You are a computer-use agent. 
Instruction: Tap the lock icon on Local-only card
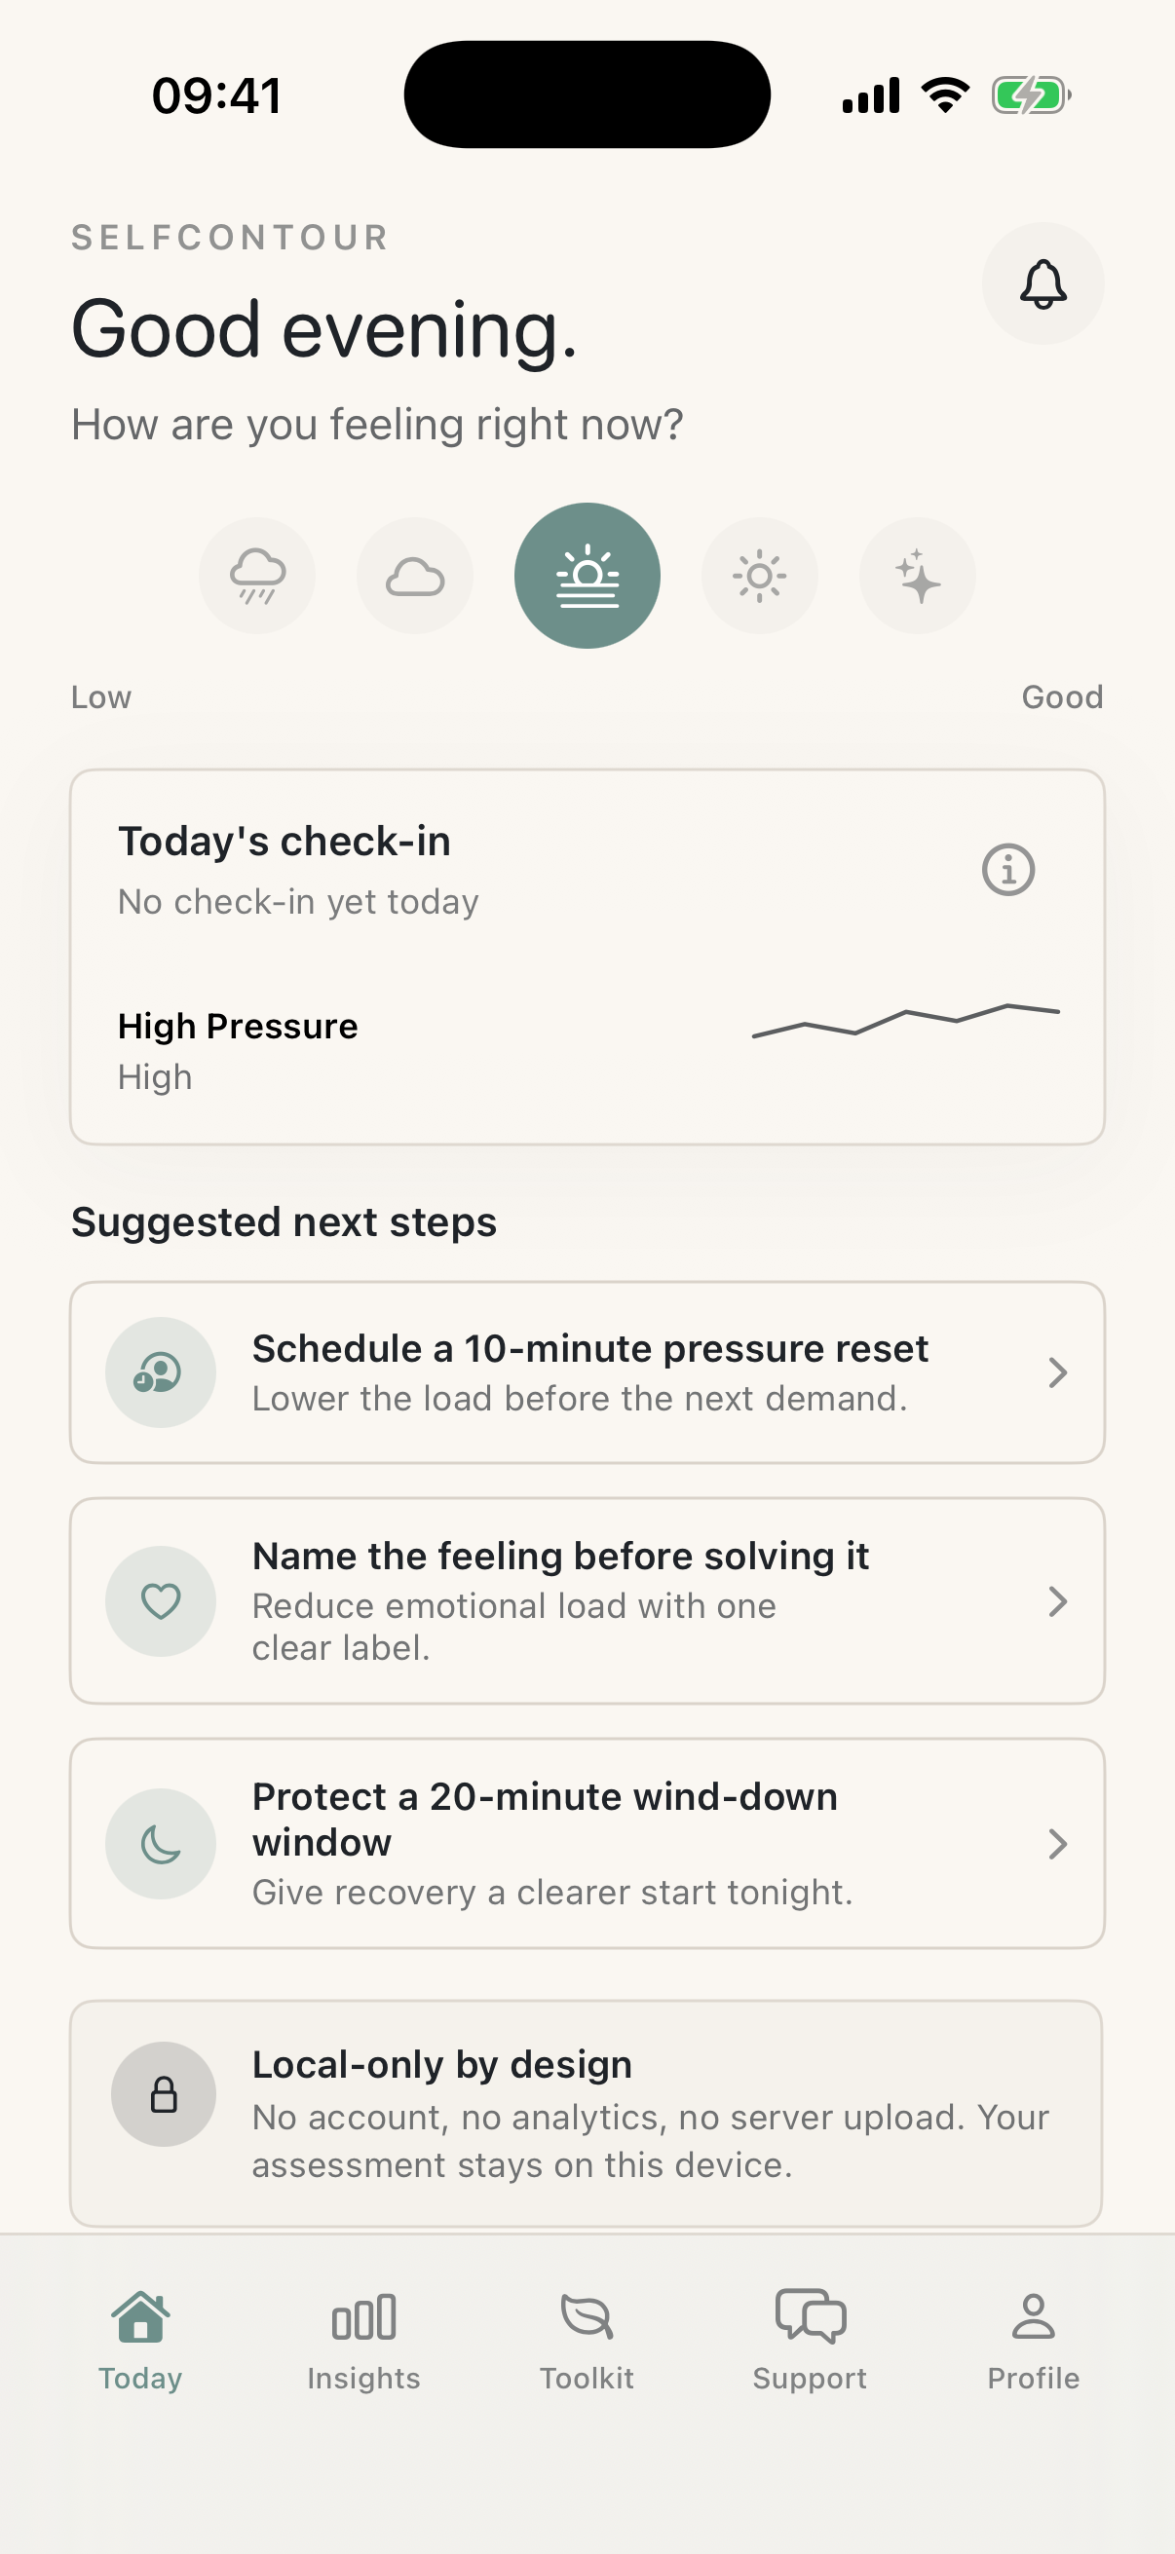tap(164, 2092)
